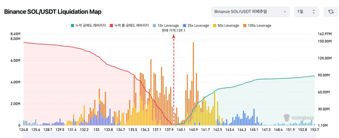Click the red cumulative long line
Image resolution: width=339 pixels, height=138 pixels.
coord(79,47)
